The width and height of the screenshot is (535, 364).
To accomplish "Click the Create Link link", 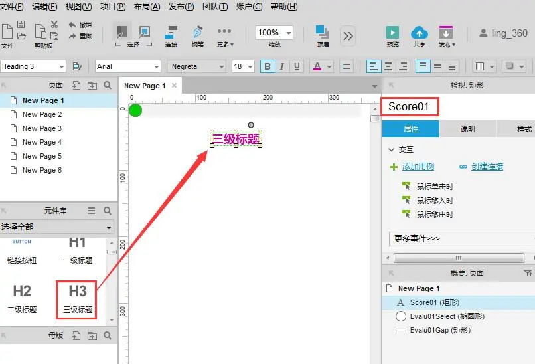I will [x=487, y=167].
